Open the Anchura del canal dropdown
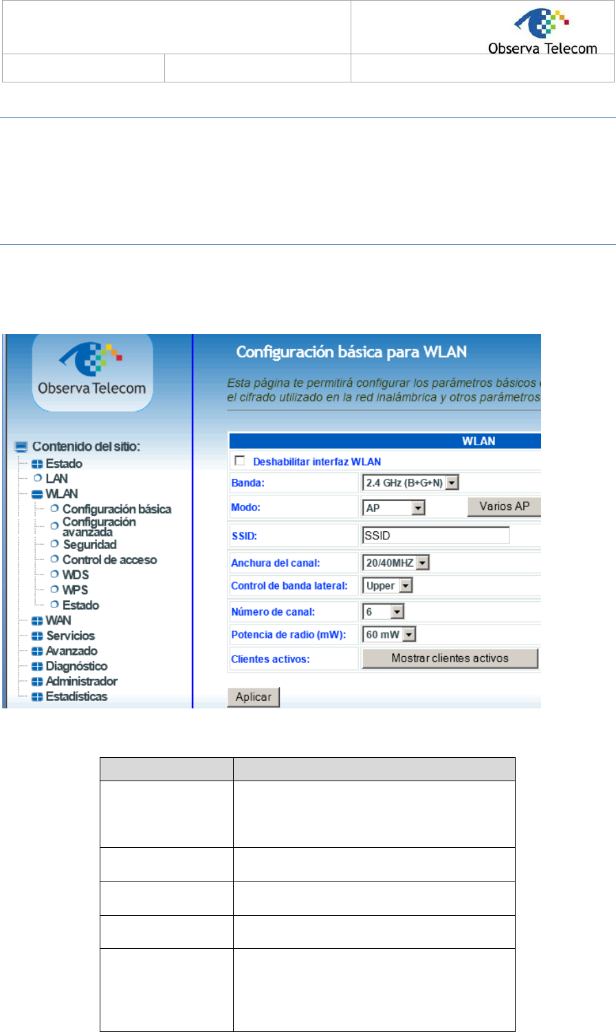Image resolution: width=616 pixels, height=1032 pixels. pyautogui.click(x=396, y=563)
